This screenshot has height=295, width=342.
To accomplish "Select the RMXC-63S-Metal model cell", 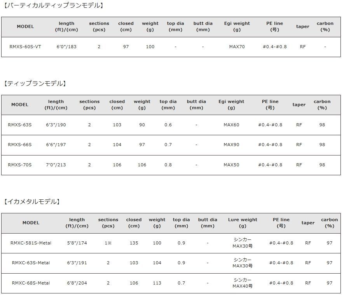I will pos(31,263).
